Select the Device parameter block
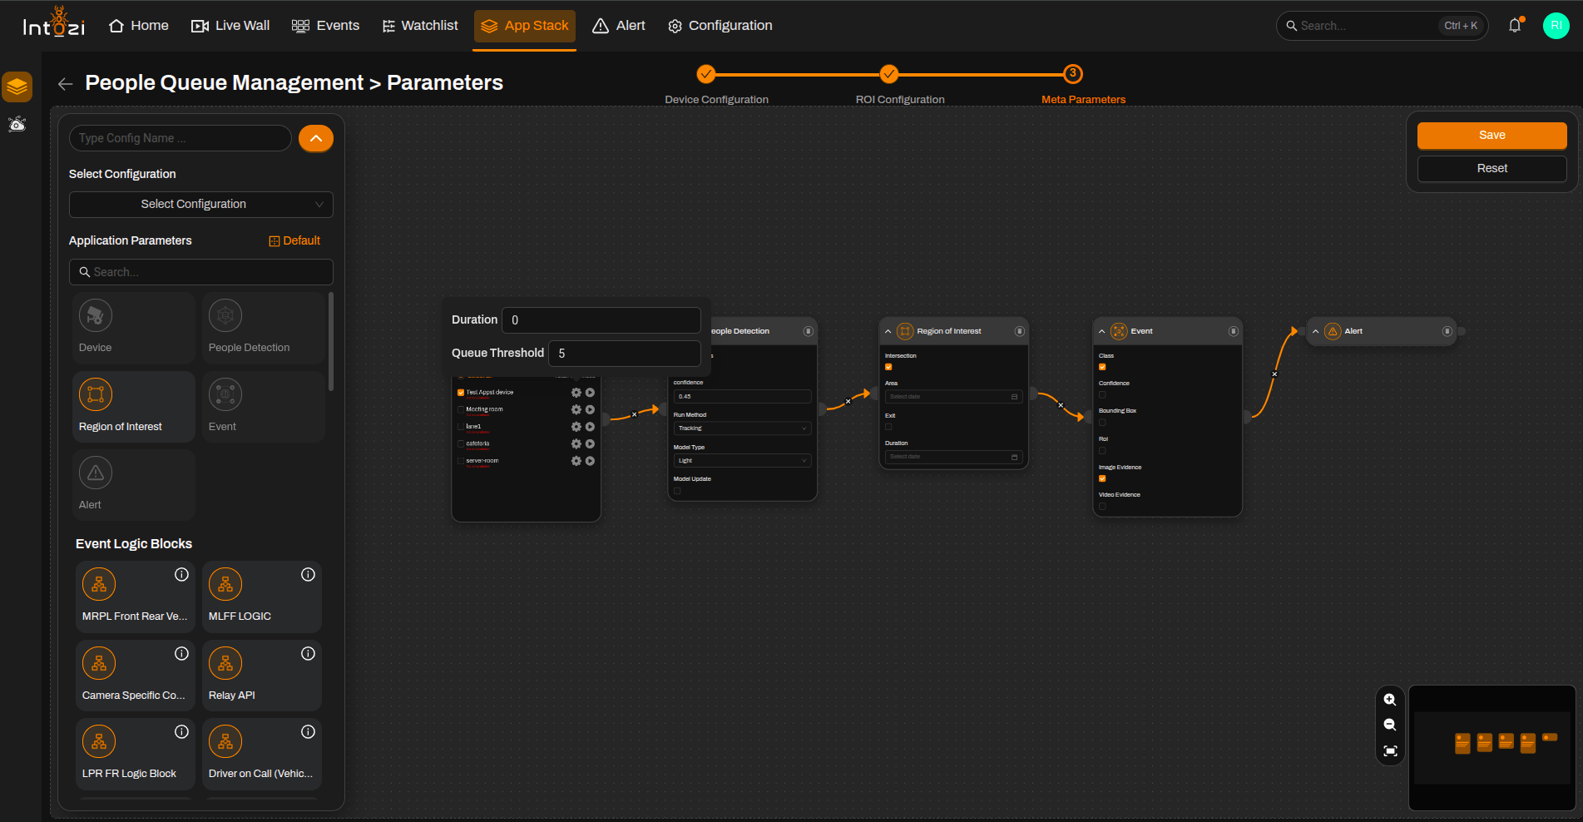Screen dimensions: 1583x822 (x=133, y=327)
